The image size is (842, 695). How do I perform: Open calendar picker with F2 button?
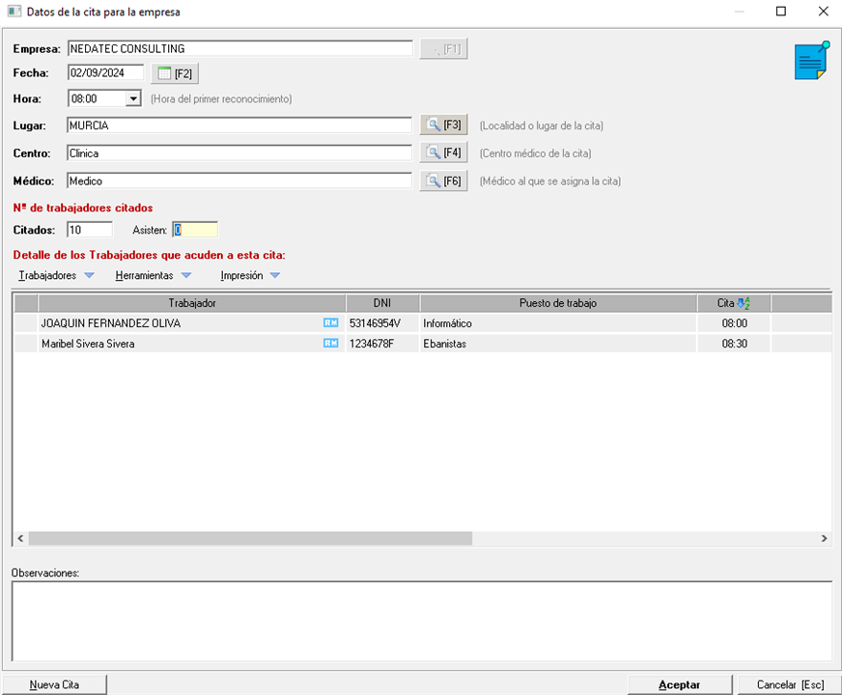(175, 73)
